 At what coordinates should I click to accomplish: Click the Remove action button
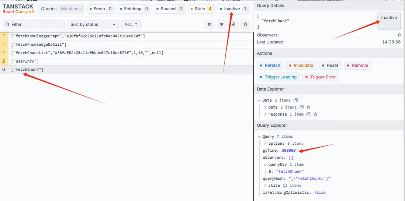click(x=358, y=66)
